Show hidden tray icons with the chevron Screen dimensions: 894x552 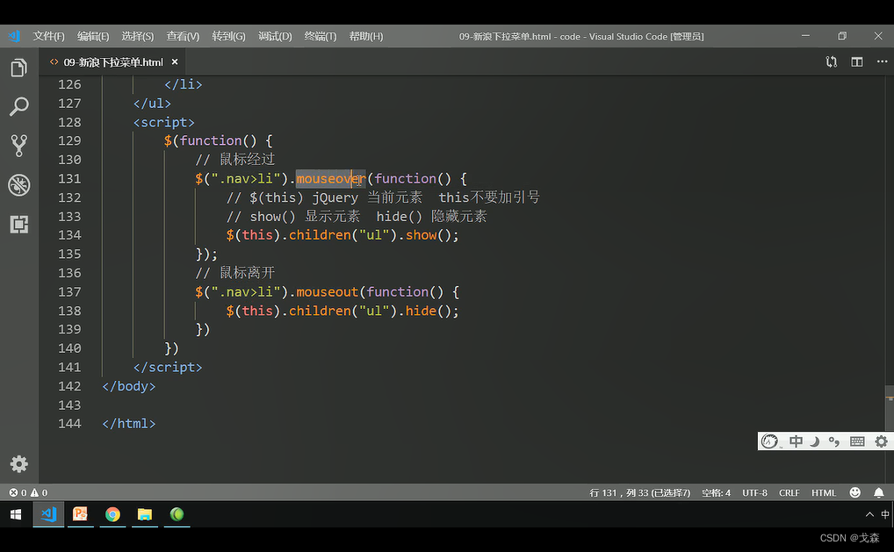[x=869, y=514]
